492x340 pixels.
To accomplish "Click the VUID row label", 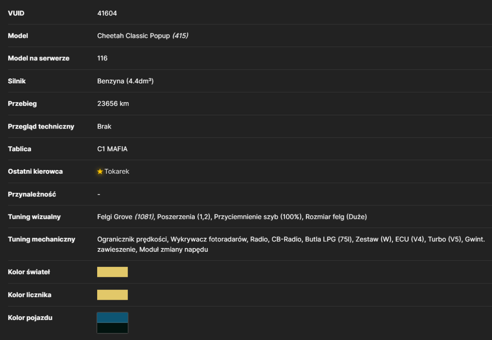I will coord(16,13).
